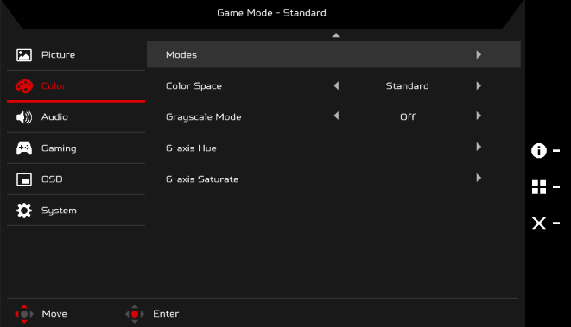Open the OSD window icon
Screen dimensions: 571x327
click(24, 179)
